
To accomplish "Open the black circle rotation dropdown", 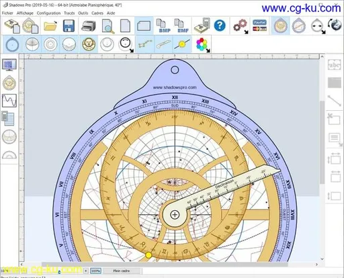I will pyautogui.click(x=126, y=44).
